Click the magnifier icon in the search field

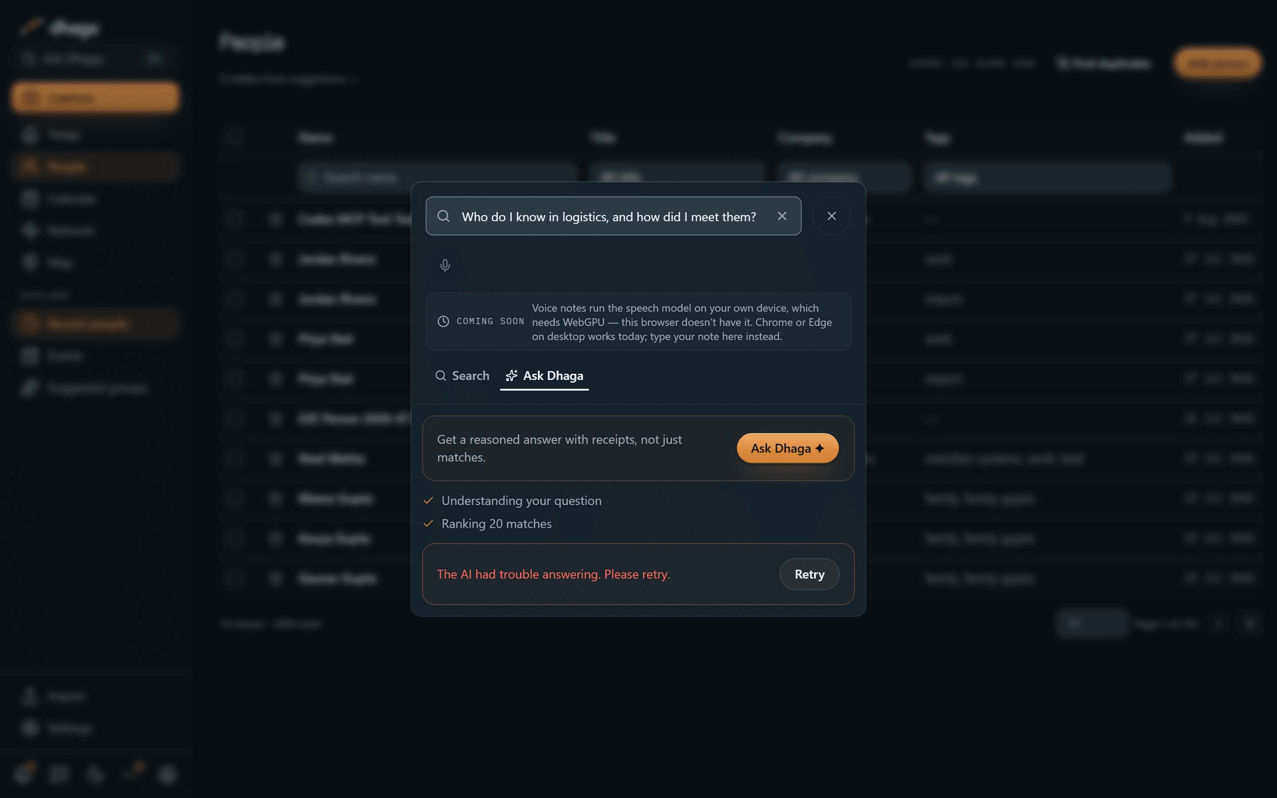[x=443, y=216]
